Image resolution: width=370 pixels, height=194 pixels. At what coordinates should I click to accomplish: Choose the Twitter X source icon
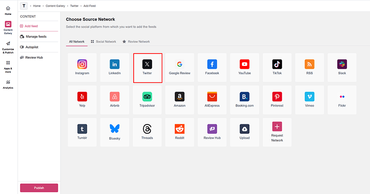(147, 64)
